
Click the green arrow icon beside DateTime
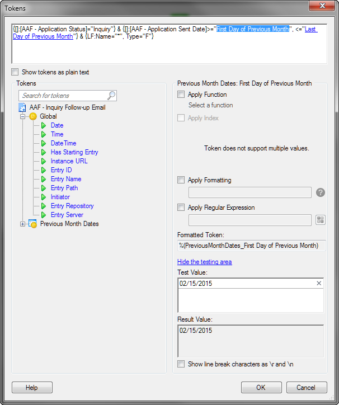pos(44,143)
